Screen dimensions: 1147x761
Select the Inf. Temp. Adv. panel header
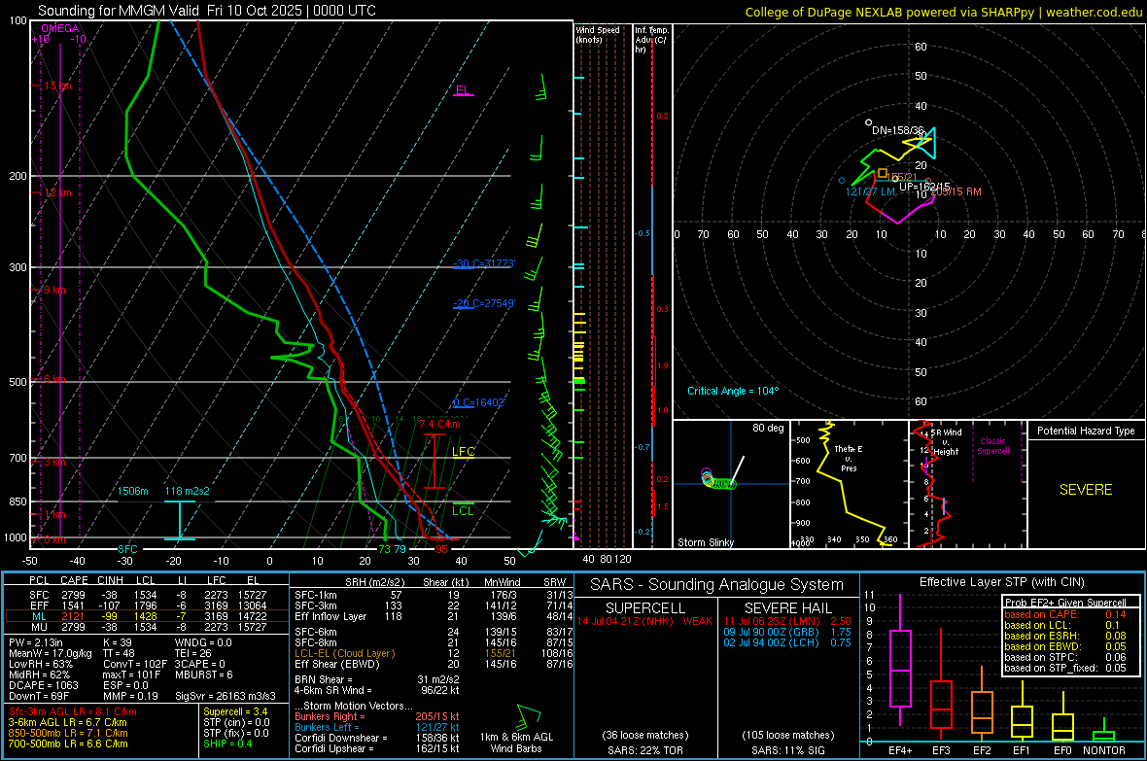pos(651,40)
